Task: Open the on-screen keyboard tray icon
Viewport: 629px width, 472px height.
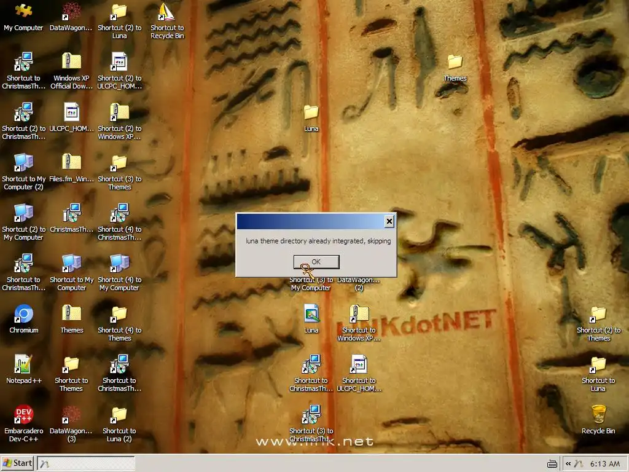Action: coord(552,464)
